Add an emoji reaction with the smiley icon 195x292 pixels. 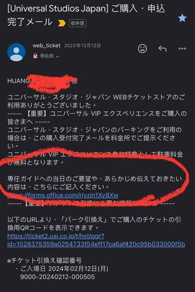pyautogui.click(x=143, y=49)
